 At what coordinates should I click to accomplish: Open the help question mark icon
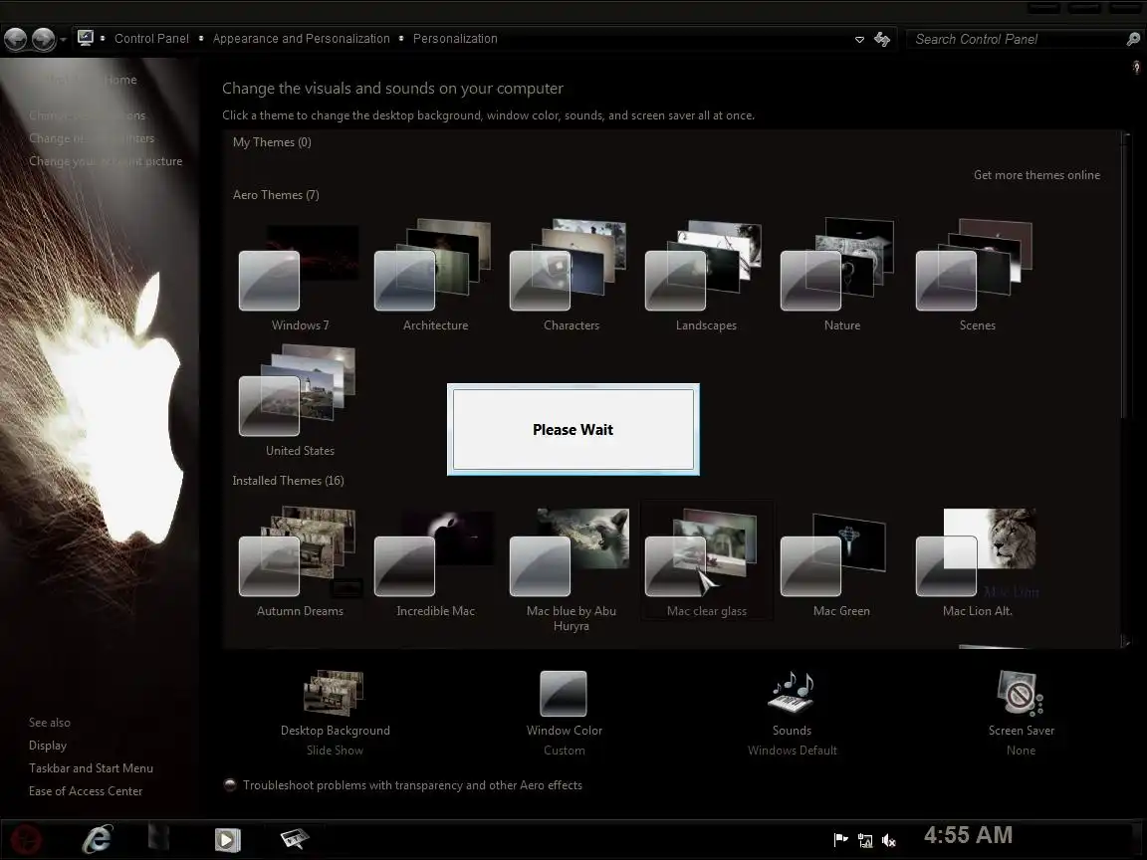tap(1136, 68)
